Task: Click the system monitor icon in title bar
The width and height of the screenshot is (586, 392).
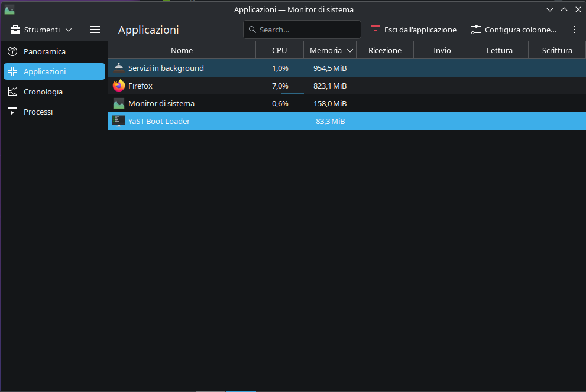Action: [x=9, y=9]
